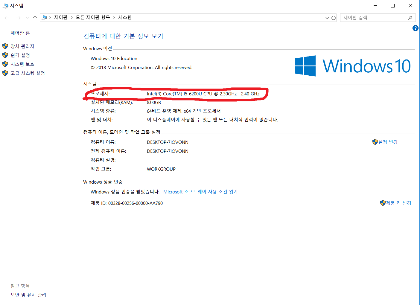Minimize the 시스템 window

point(375,6)
